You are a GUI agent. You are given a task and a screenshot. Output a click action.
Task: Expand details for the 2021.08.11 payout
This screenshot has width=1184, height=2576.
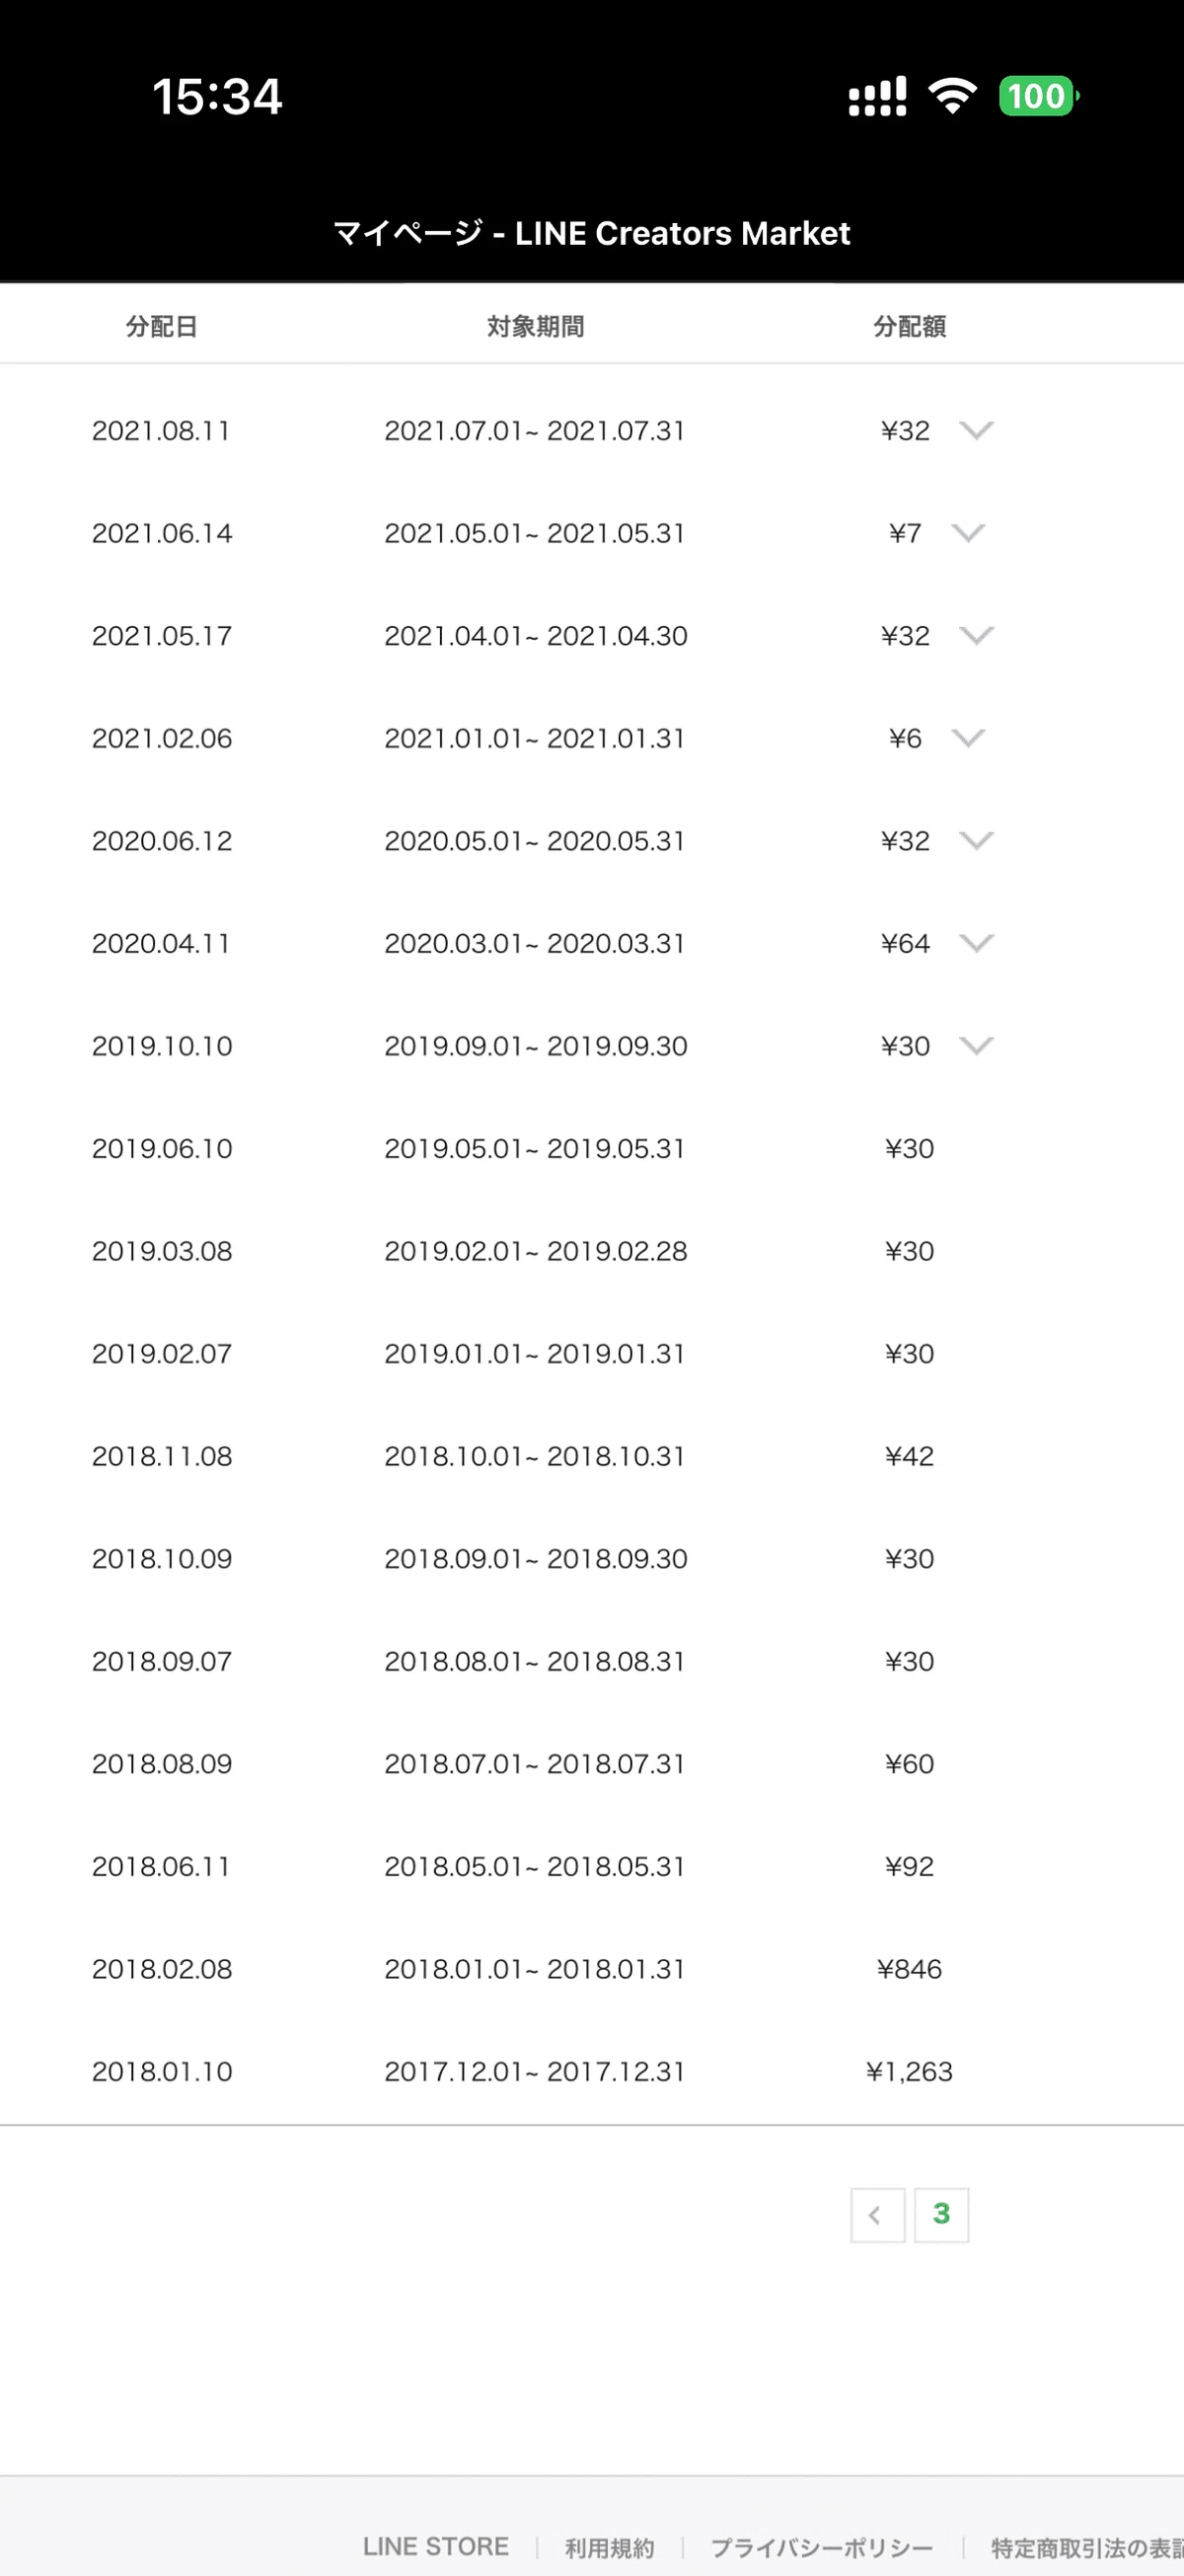click(976, 430)
